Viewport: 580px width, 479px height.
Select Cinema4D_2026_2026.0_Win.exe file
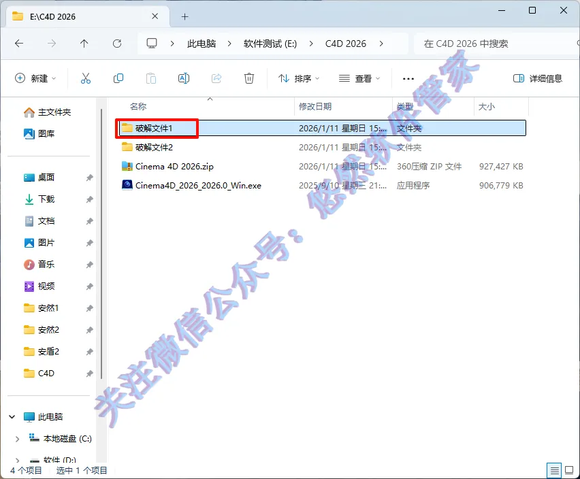coord(321,186)
